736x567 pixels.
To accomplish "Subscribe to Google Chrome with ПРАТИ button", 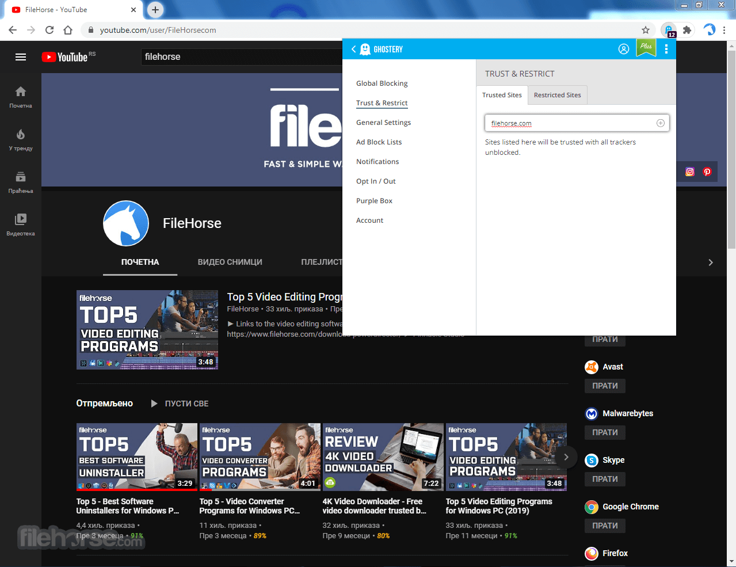I will pyautogui.click(x=605, y=526).
